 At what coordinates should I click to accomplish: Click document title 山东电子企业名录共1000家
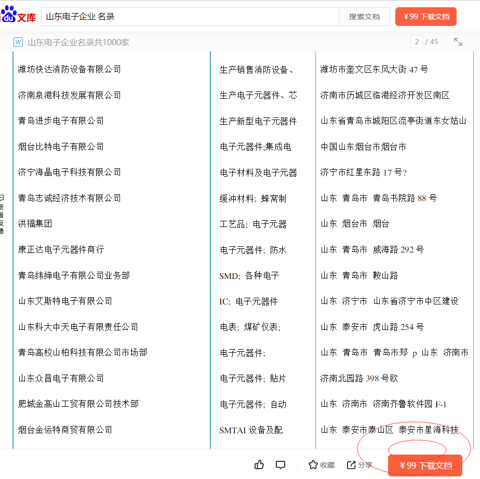[78, 42]
